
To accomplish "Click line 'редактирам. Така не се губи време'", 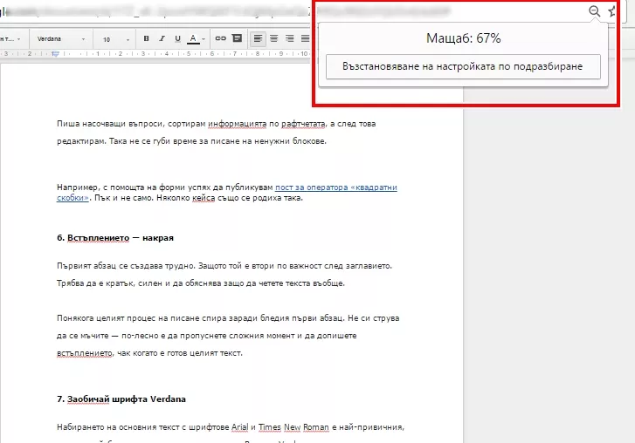I will 191,141.
